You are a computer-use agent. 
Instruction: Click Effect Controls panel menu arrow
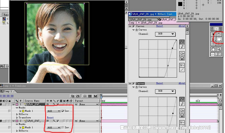[x=187, y=26]
